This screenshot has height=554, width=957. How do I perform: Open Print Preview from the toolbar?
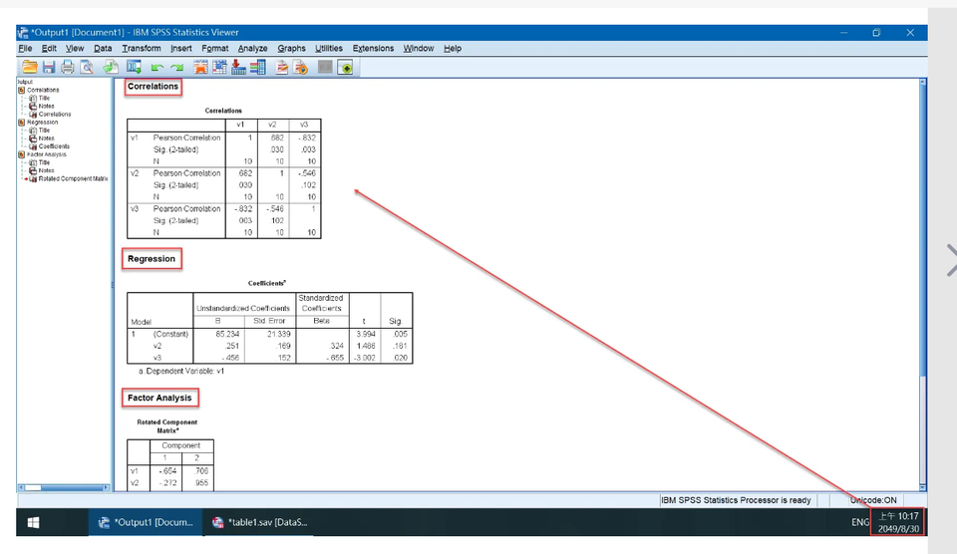coord(87,68)
